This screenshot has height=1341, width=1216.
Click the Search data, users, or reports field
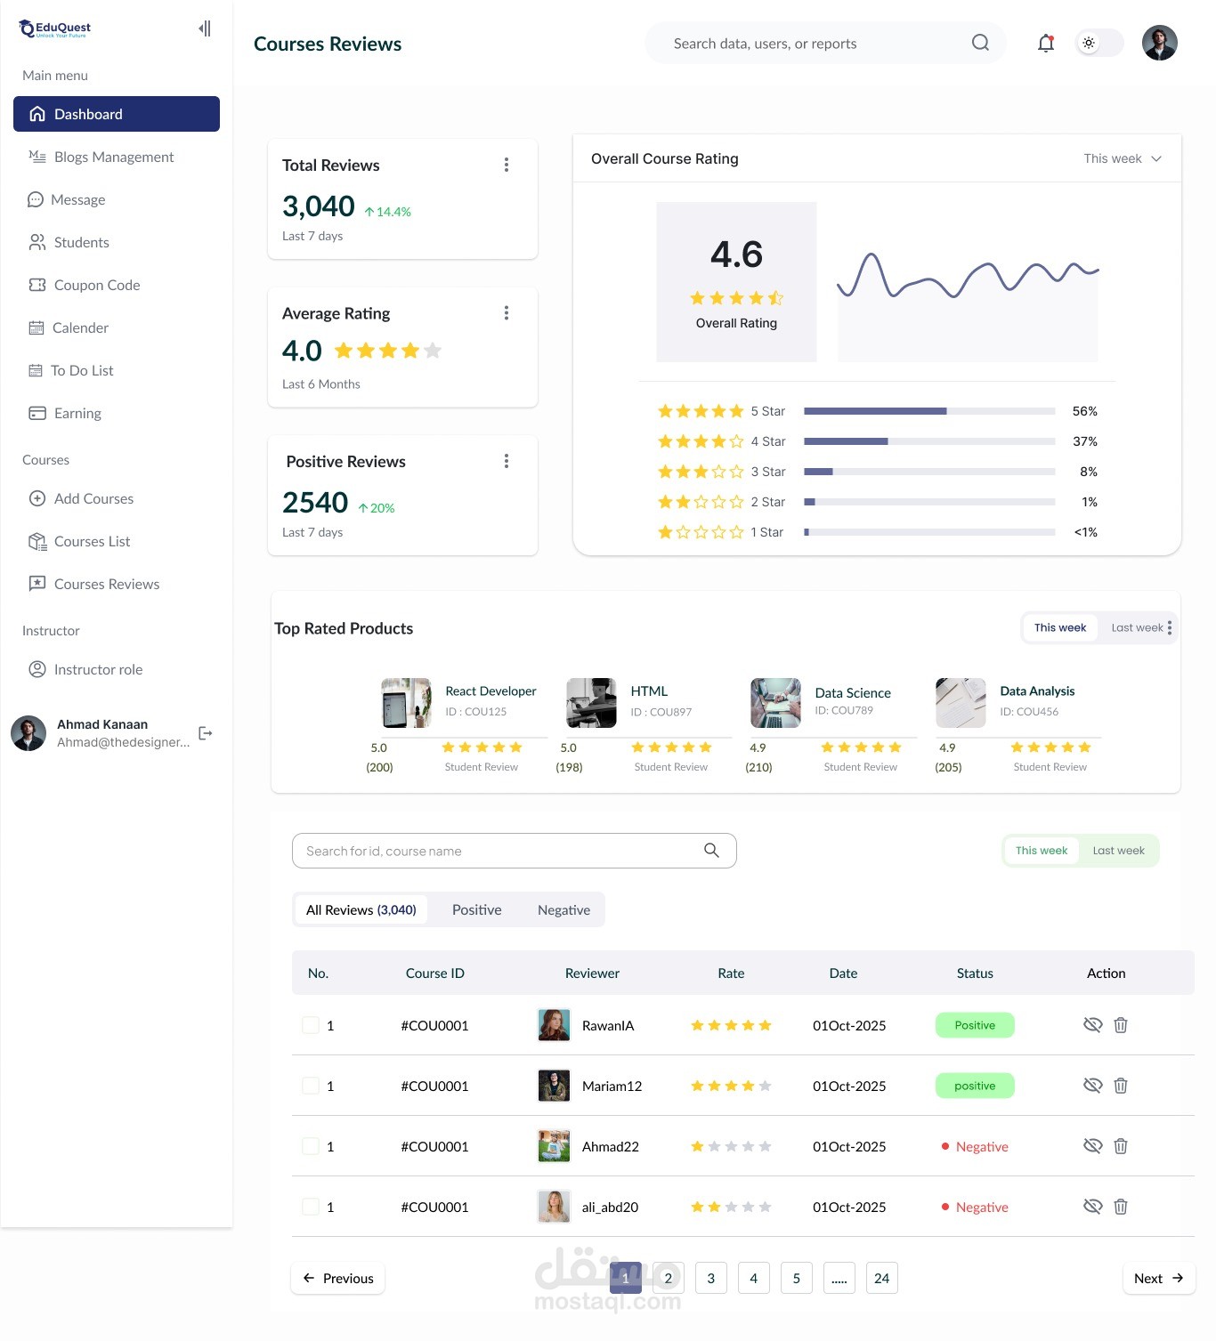(825, 43)
